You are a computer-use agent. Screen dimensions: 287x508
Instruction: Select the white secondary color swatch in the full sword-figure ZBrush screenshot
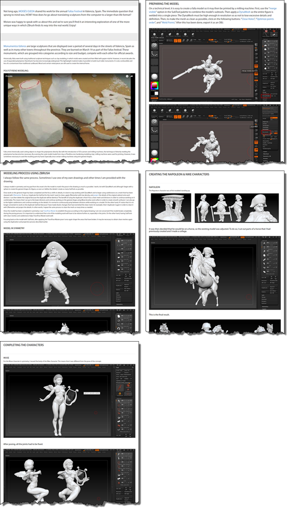[156, 93]
